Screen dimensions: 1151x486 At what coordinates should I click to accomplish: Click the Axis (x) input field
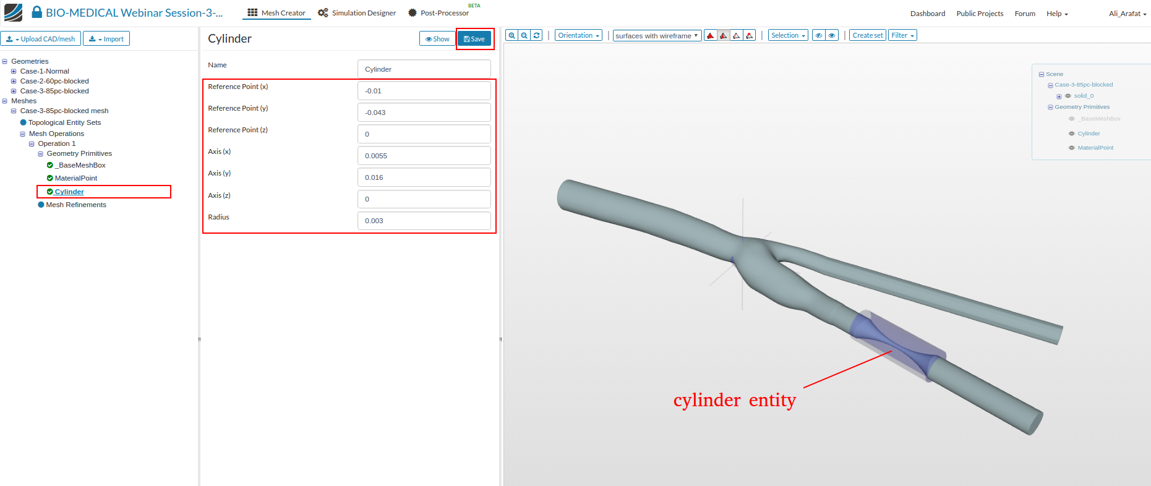[424, 156]
